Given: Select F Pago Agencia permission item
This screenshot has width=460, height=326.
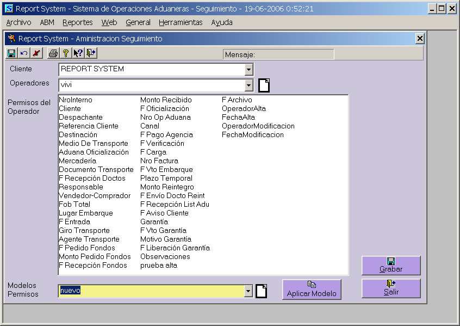Looking at the screenshot, I should point(166,135).
